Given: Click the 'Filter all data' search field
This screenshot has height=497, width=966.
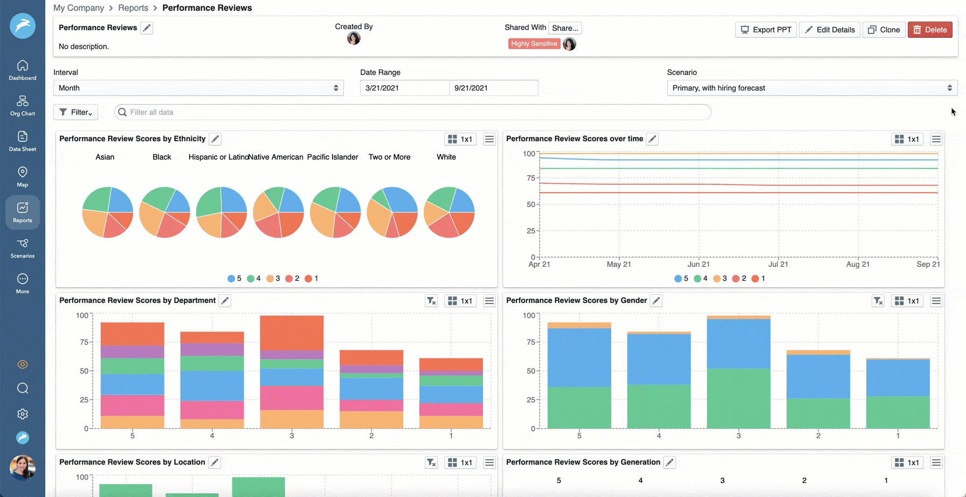Looking at the screenshot, I should [x=412, y=112].
